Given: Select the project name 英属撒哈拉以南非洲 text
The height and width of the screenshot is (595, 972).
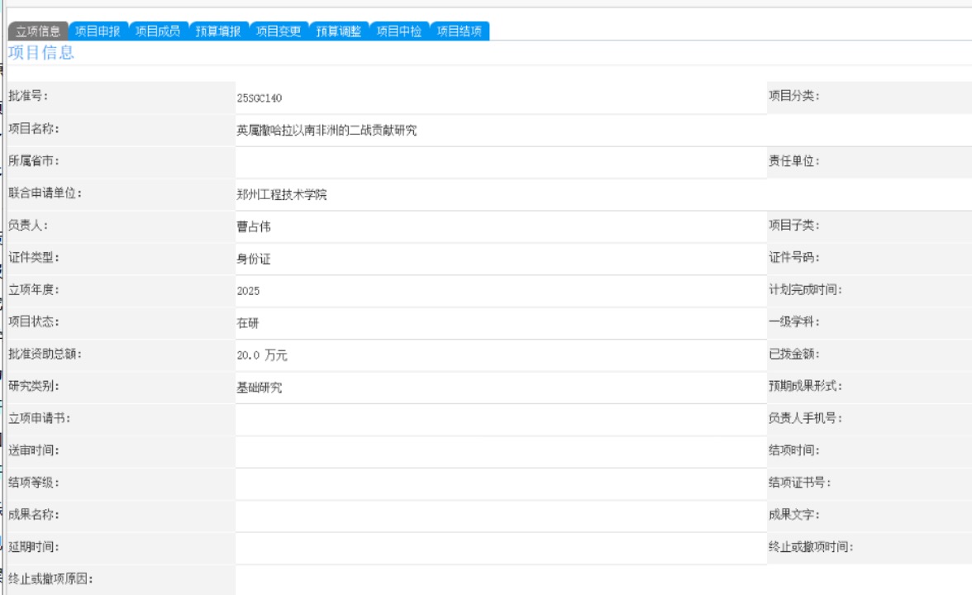Looking at the screenshot, I should coord(288,131).
